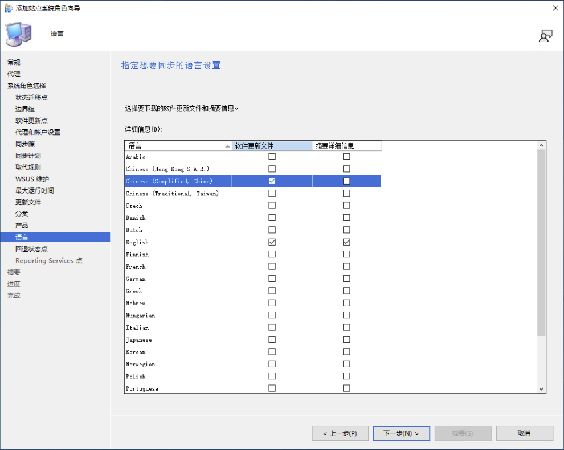The height and width of the screenshot is (450, 564).
Task: Check French software update files checkbox
Action: tap(272, 267)
